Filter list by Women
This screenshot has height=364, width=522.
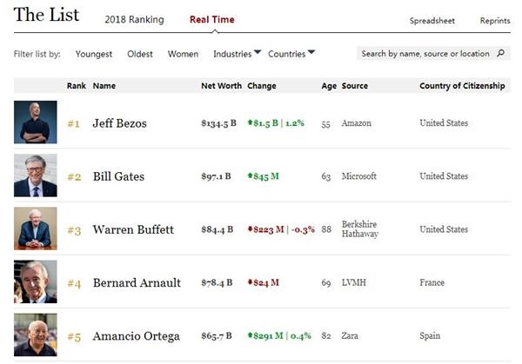[x=183, y=54]
